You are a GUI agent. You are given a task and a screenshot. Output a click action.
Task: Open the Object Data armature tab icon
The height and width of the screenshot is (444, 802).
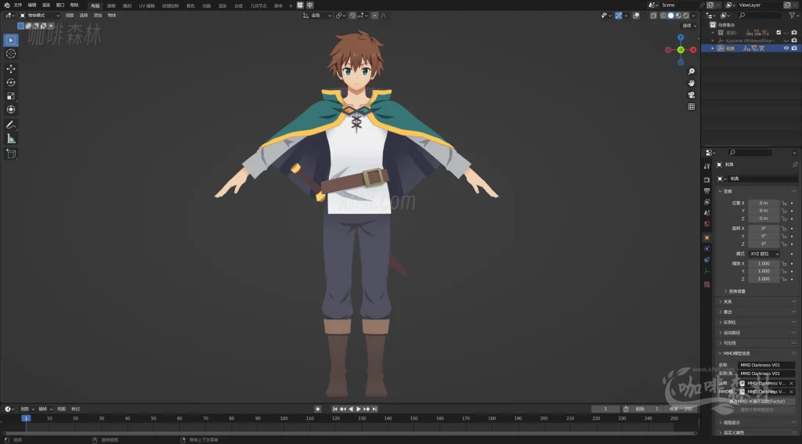[x=707, y=271]
